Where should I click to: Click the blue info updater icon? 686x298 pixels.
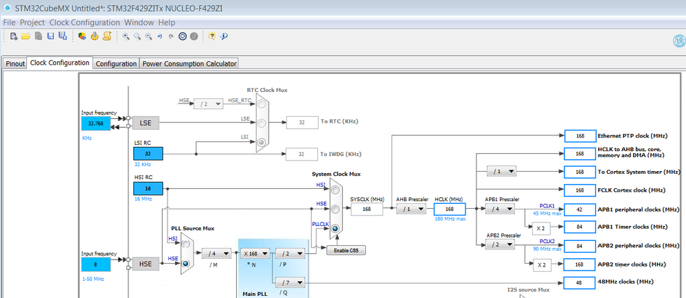(x=224, y=36)
